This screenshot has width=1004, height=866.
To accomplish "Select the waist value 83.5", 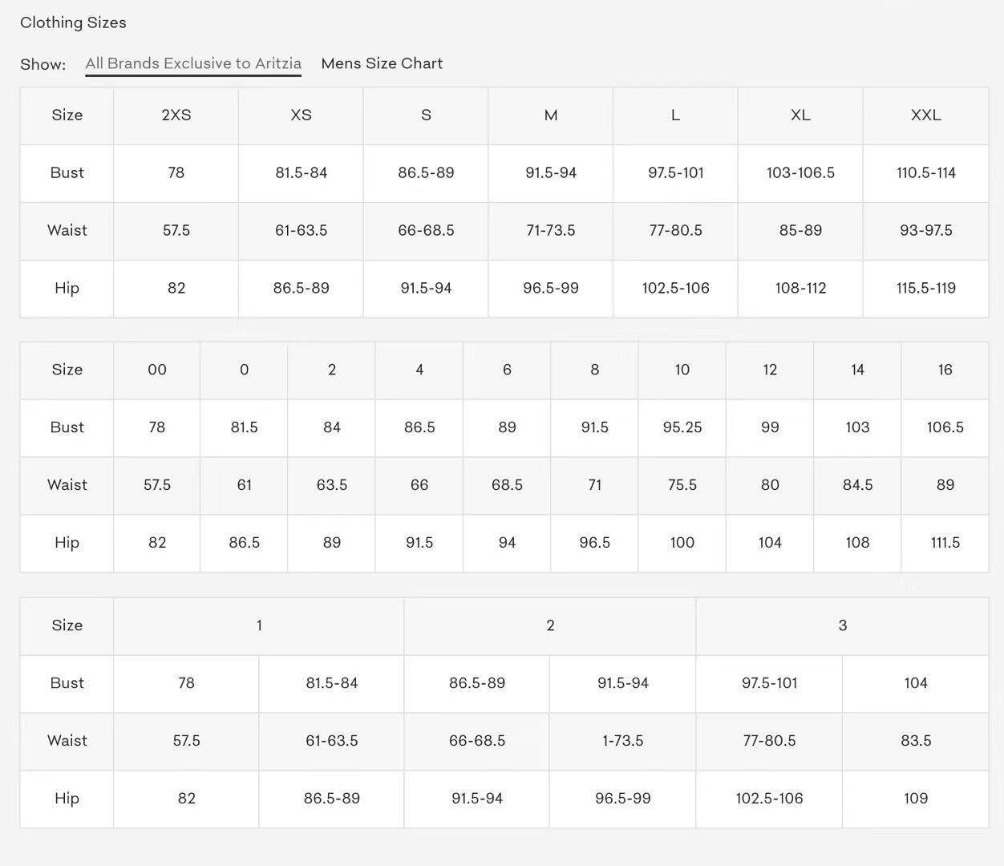I will 916,741.
